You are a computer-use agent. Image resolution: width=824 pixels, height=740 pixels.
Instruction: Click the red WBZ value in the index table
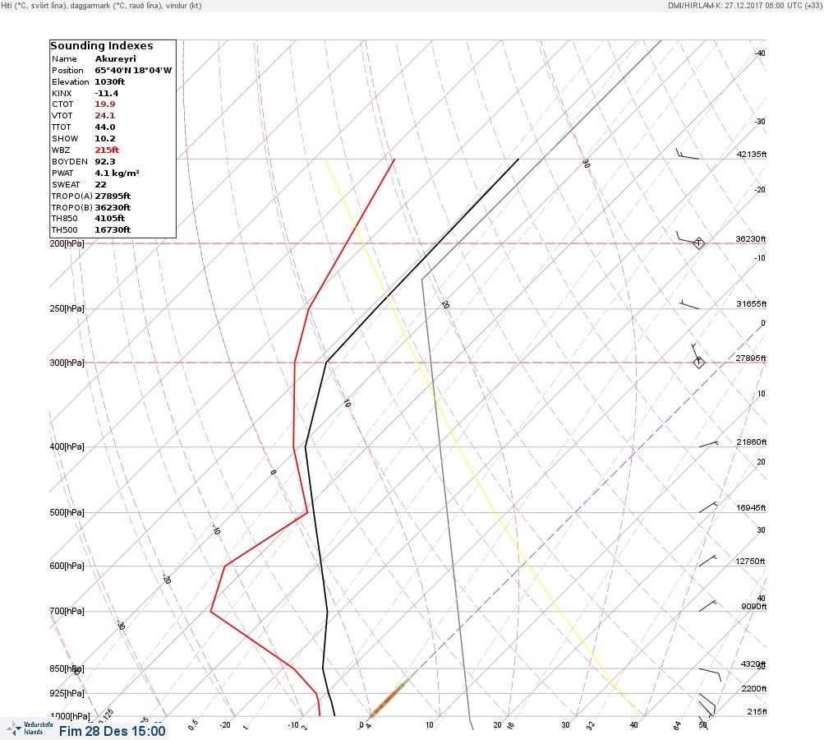point(107,150)
